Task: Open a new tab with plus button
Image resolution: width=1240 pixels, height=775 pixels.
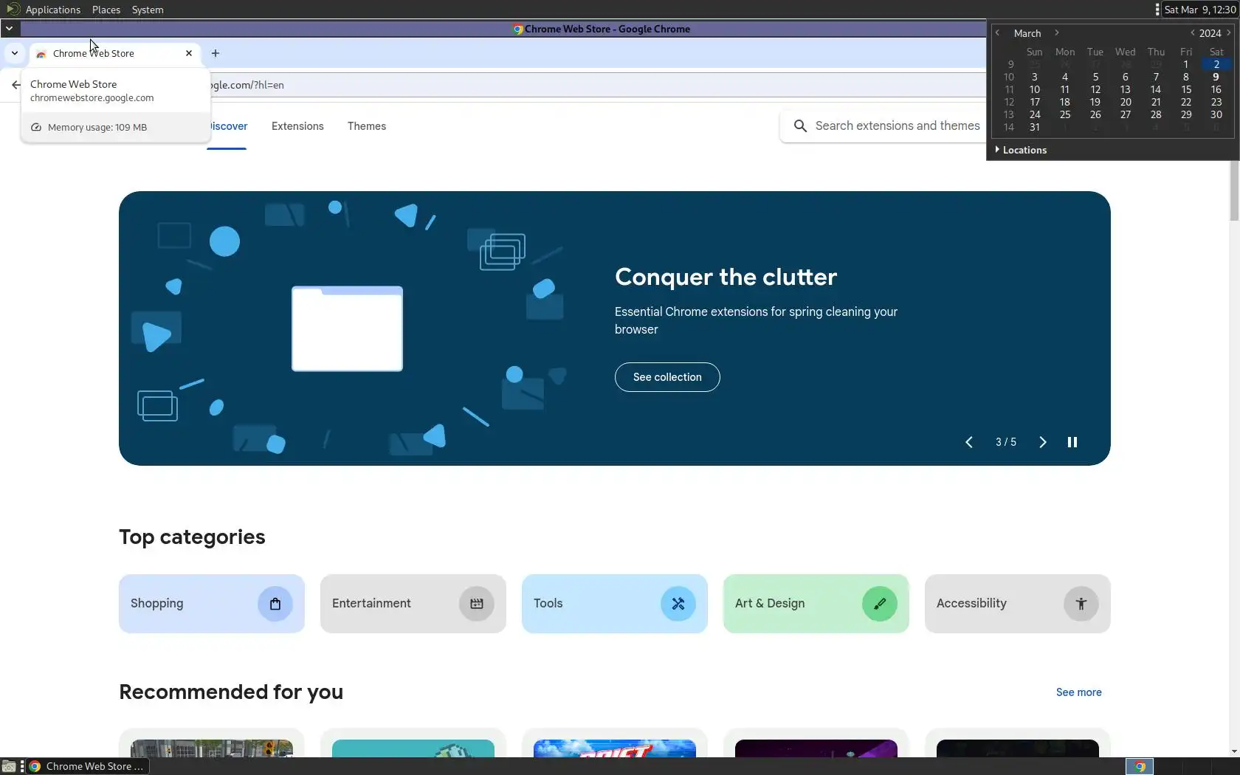Action: click(x=216, y=53)
